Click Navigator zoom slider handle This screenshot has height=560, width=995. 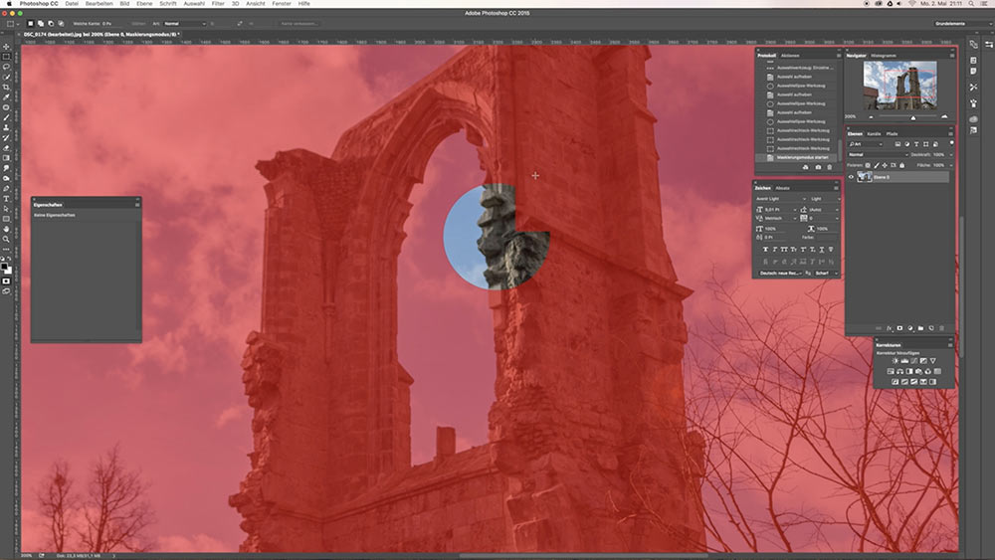913,117
